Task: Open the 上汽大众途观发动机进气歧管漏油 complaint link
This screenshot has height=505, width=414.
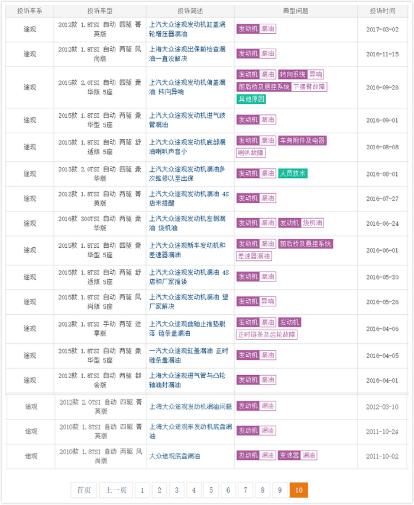Action: (187, 120)
